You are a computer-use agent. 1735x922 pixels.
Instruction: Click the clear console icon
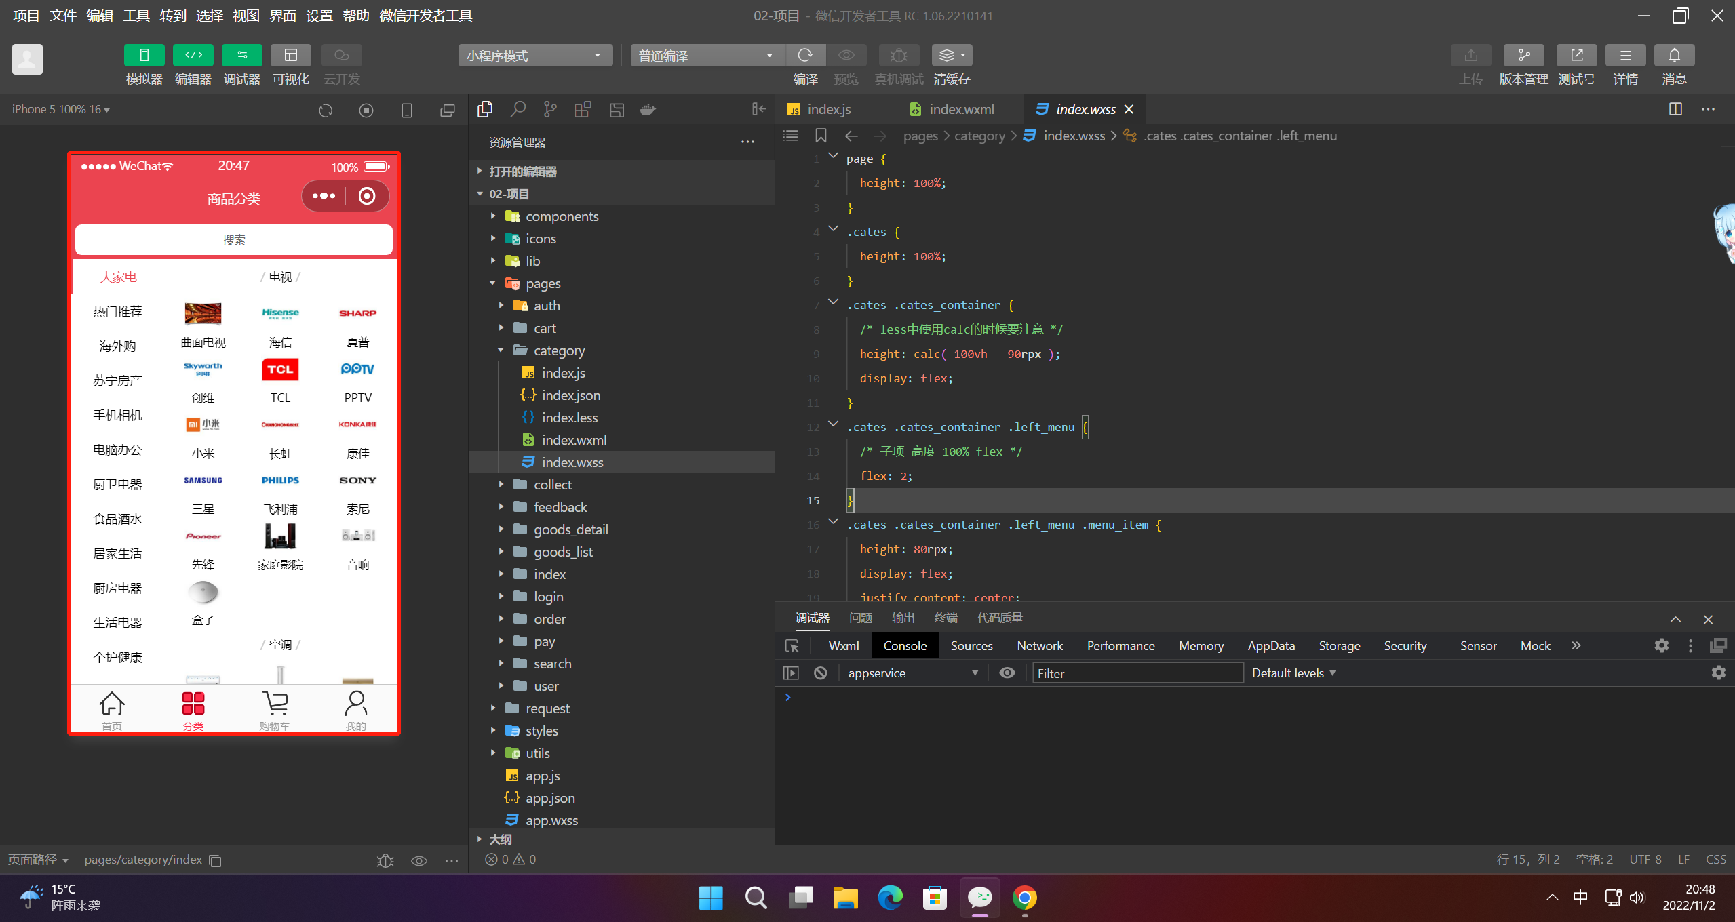[821, 673]
